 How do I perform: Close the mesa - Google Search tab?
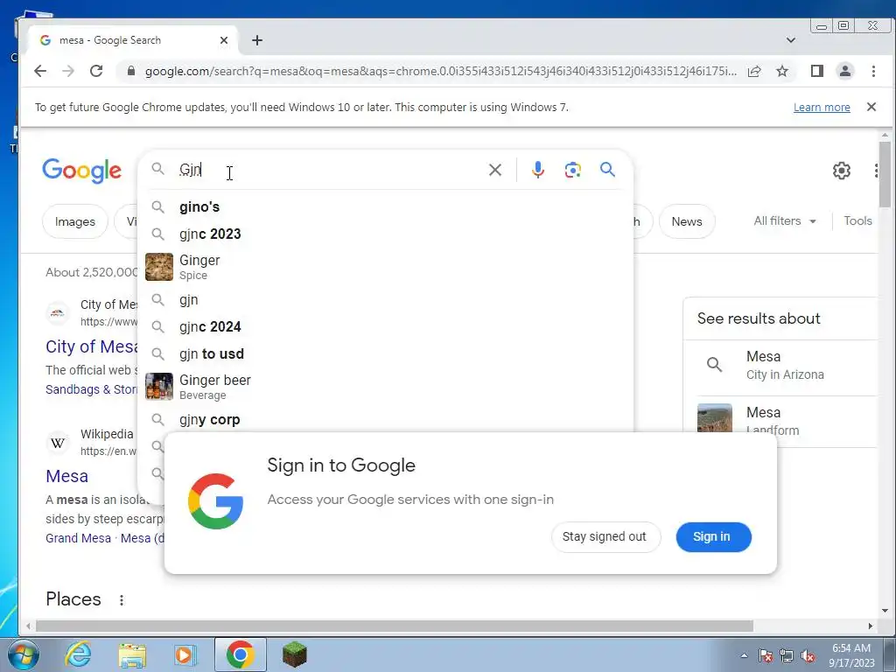click(224, 40)
